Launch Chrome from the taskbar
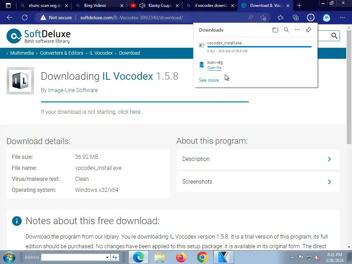The height and width of the screenshot is (264, 352). pyautogui.click(x=202, y=257)
